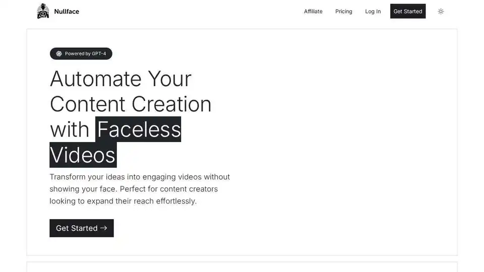
Task: Click the Nullface robot logo icon
Action: pyautogui.click(x=43, y=11)
